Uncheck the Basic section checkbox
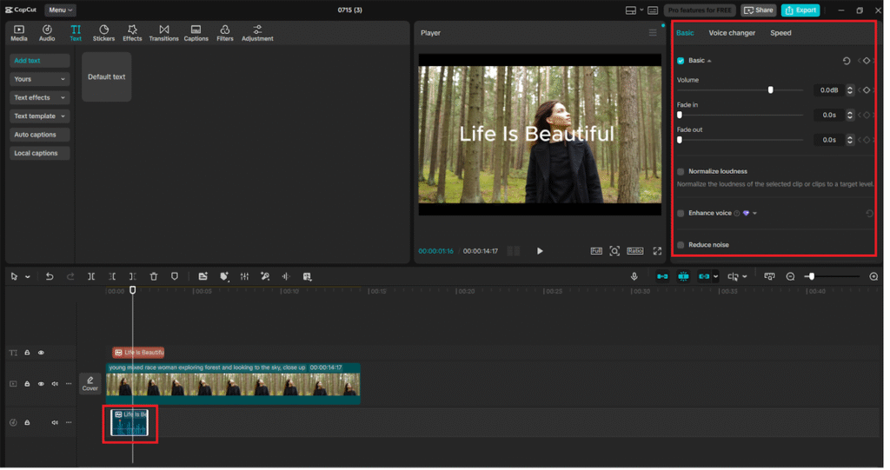Image resolution: width=890 pixels, height=470 pixels. pos(681,61)
